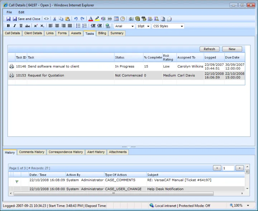Switch to Client Details tab
This screenshot has width=258, height=211.
click(33, 33)
